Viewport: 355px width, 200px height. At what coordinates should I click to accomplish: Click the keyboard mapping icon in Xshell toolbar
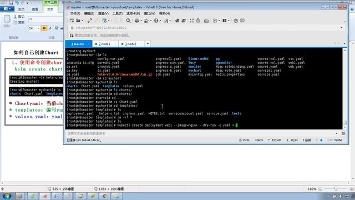point(206,21)
